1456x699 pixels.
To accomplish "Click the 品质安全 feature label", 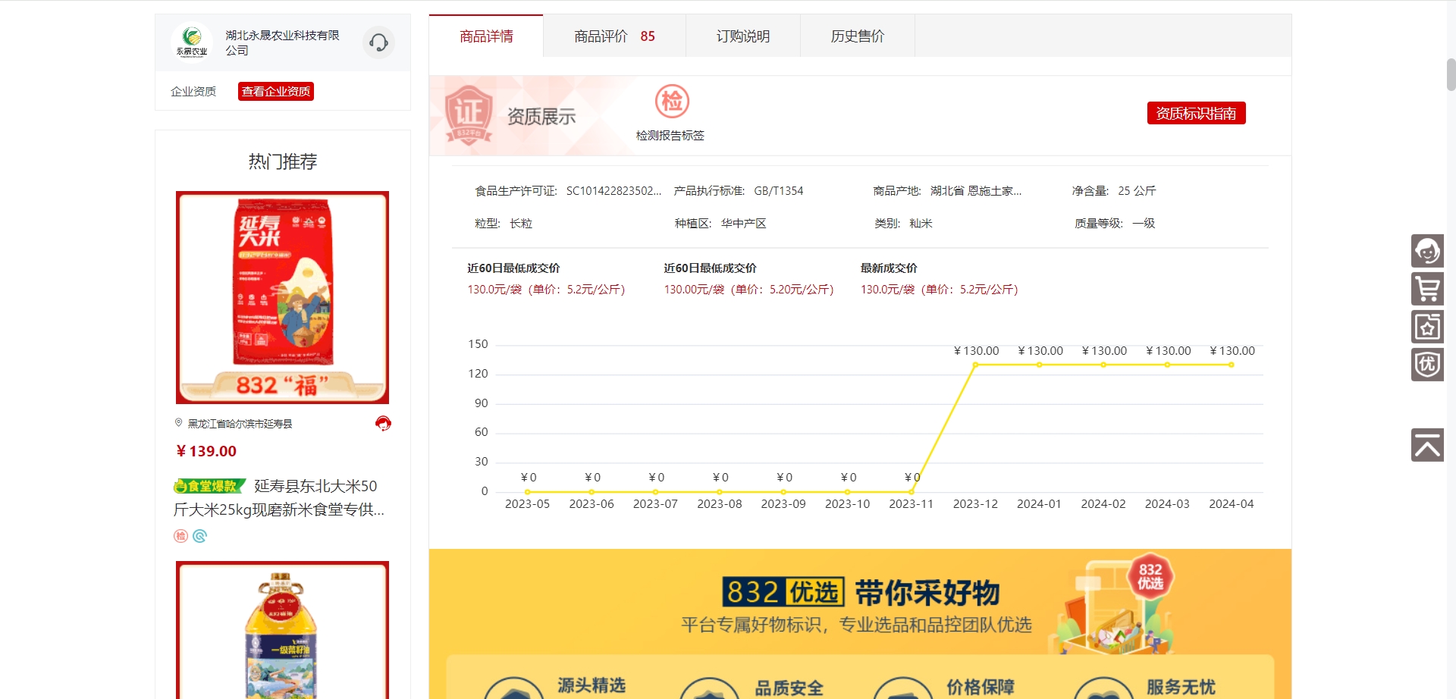I will (x=789, y=688).
